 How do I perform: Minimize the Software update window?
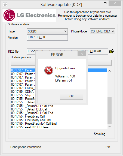(98, 4)
